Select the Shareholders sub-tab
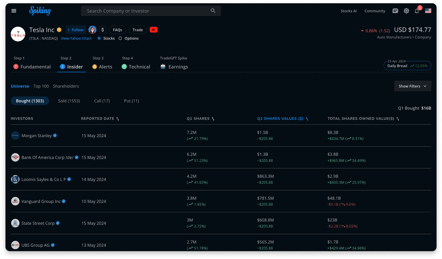This screenshot has height=259, width=442. (x=66, y=86)
